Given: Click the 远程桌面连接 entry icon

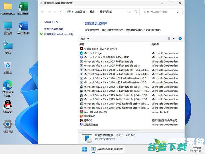Looking at the screenshot, I should [x=81, y=124].
